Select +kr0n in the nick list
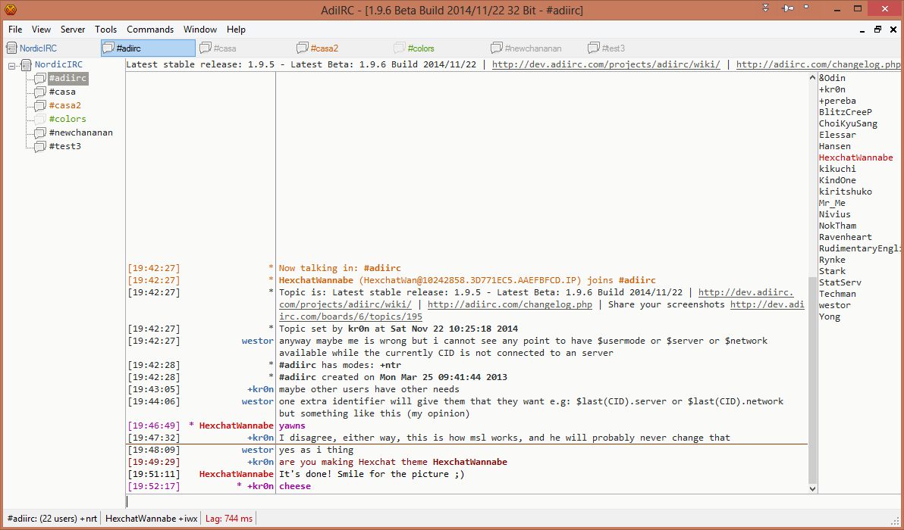Image resolution: width=904 pixels, height=530 pixels. (x=833, y=89)
